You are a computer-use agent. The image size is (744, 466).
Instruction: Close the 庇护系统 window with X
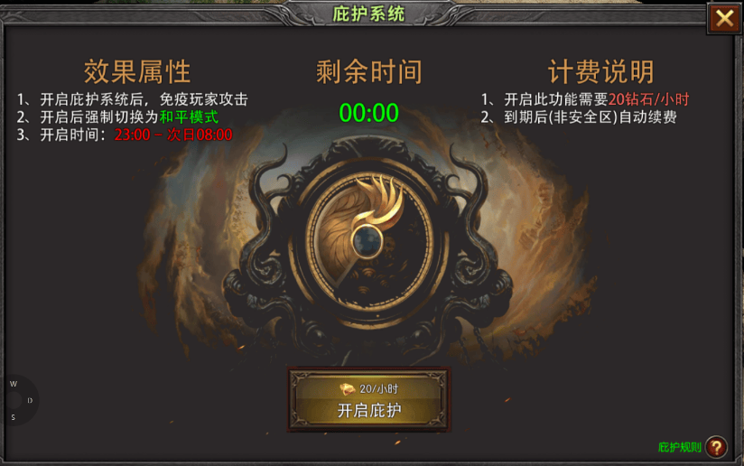(x=724, y=19)
